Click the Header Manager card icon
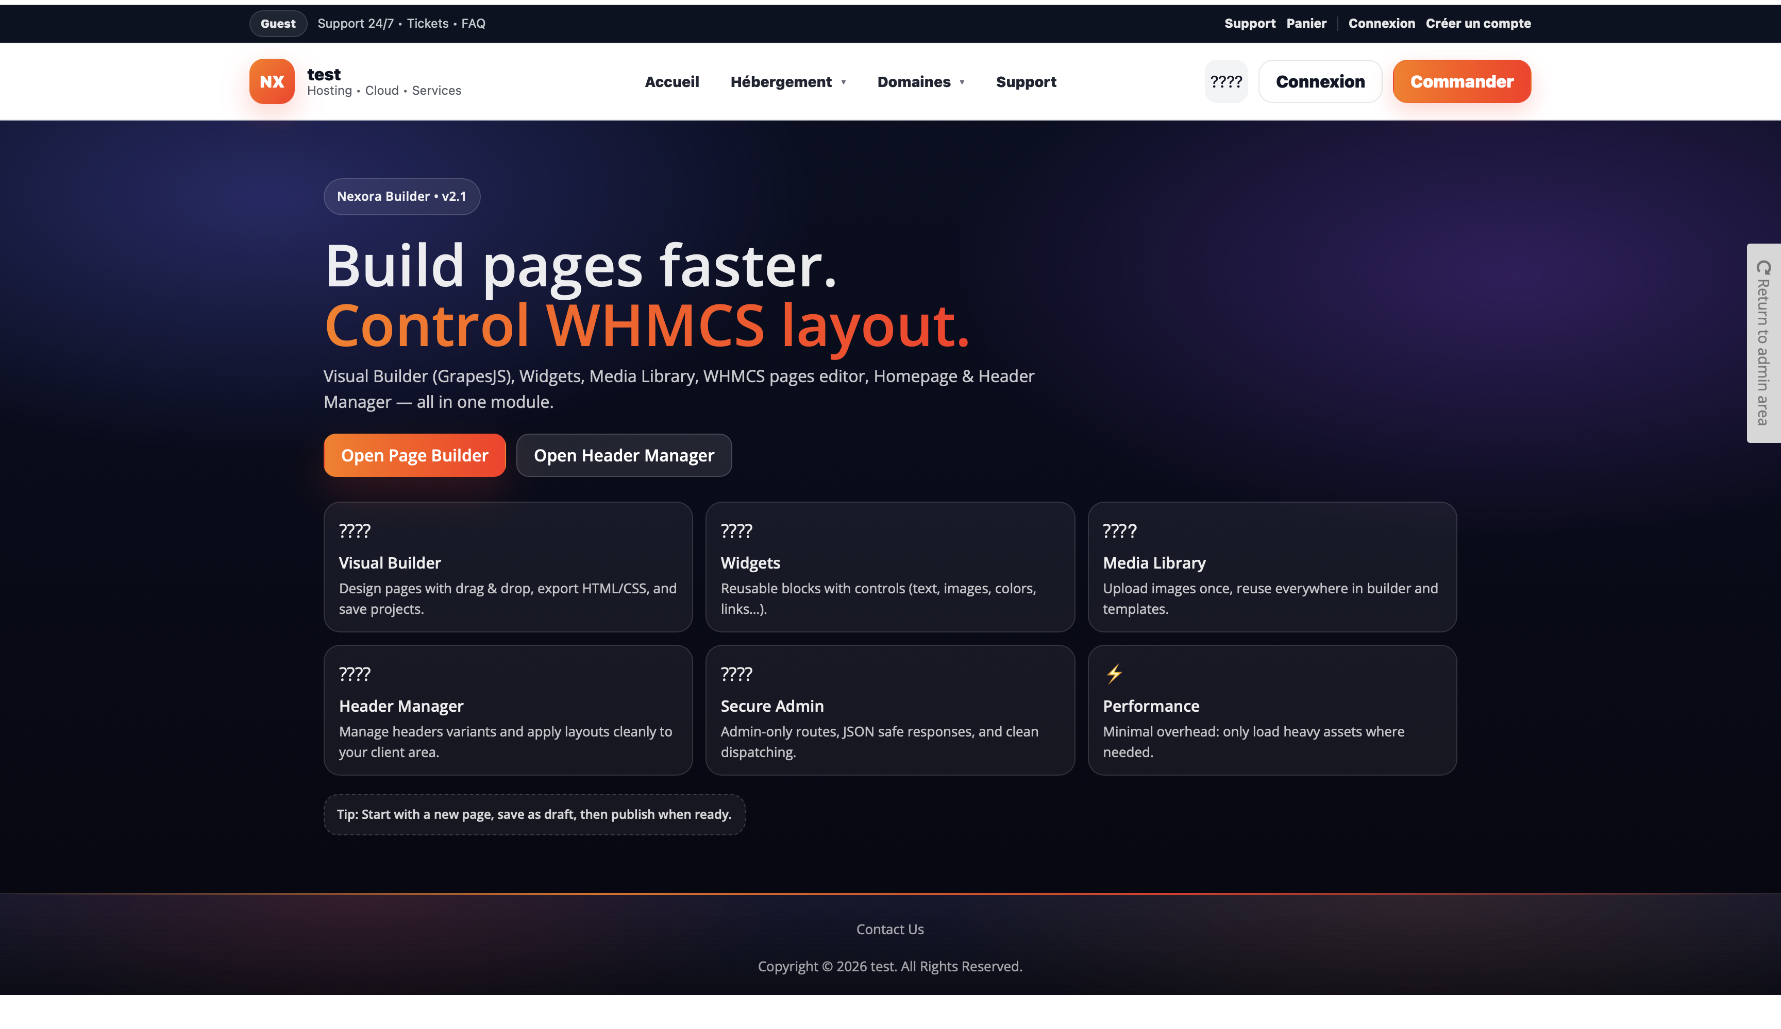The image size is (1781, 1029). tap(354, 674)
